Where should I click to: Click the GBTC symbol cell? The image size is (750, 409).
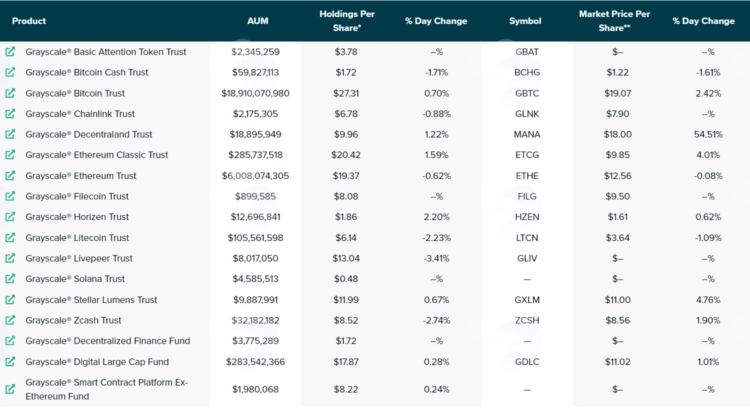pyautogui.click(x=527, y=93)
